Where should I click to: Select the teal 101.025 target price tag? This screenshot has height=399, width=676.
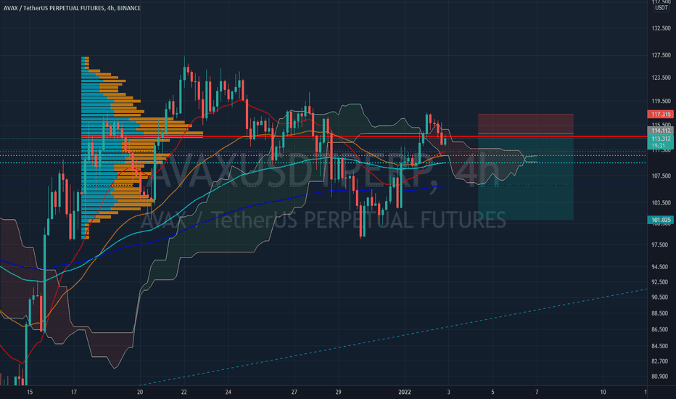click(661, 220)
